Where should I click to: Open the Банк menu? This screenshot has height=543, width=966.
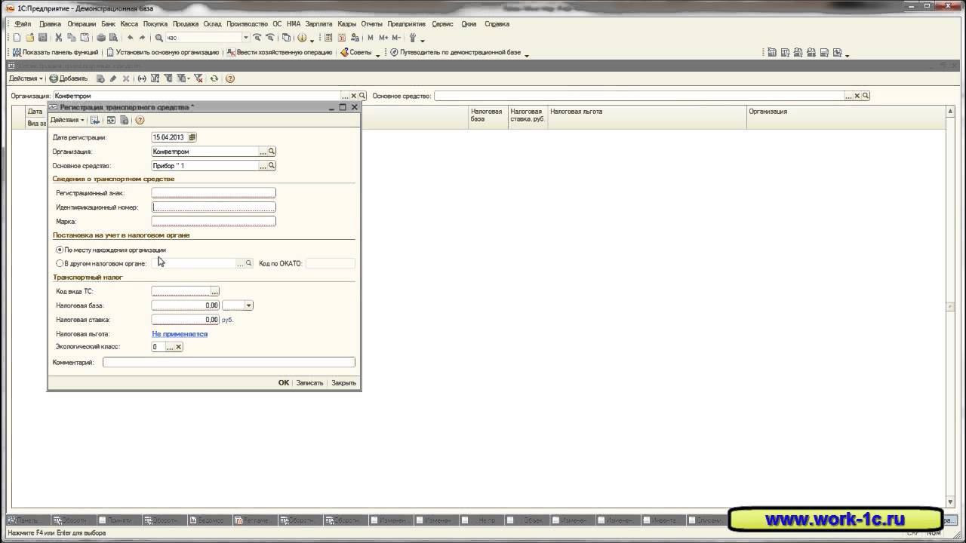pyautogui.click(x=108, y=24)
